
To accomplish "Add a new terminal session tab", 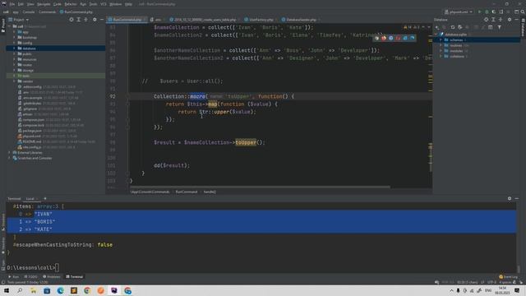I will click(45, 199).
